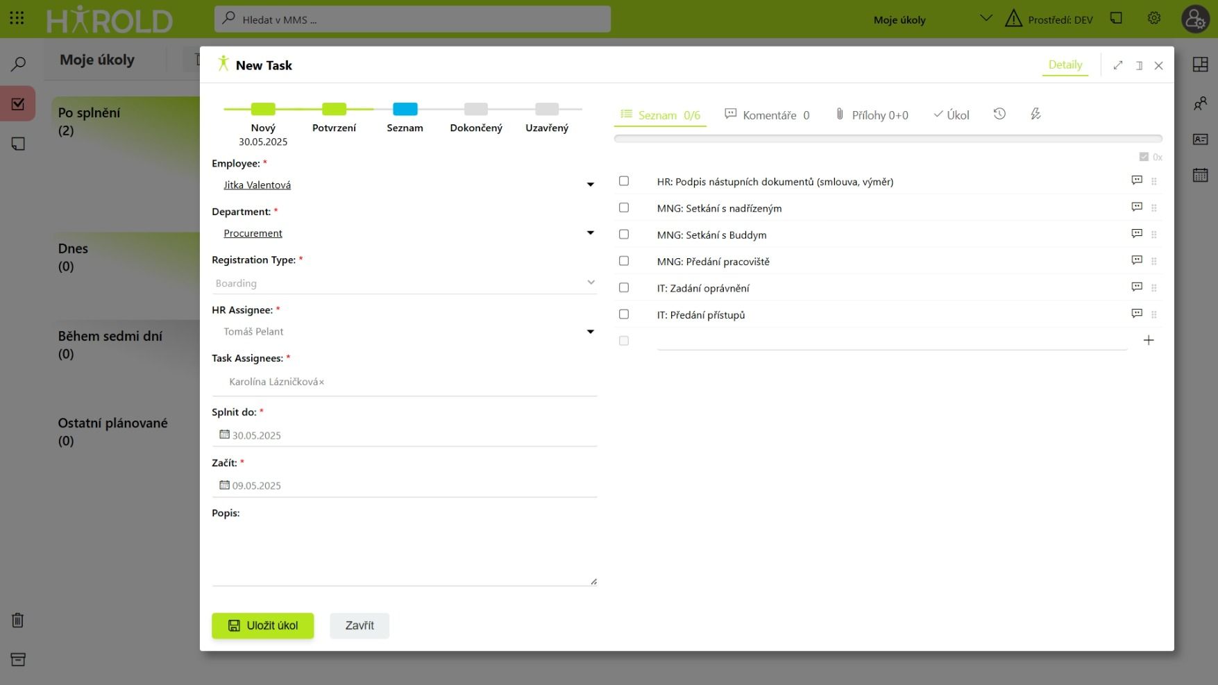Expand the HR Assignee dropdown arrow
This screenshot has height=685, width=1218.
click(590, 332)
